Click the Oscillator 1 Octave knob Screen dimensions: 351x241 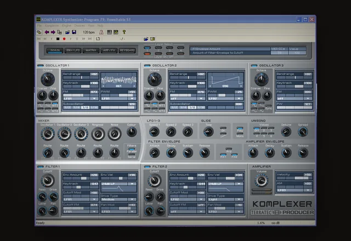pos(48,79)
